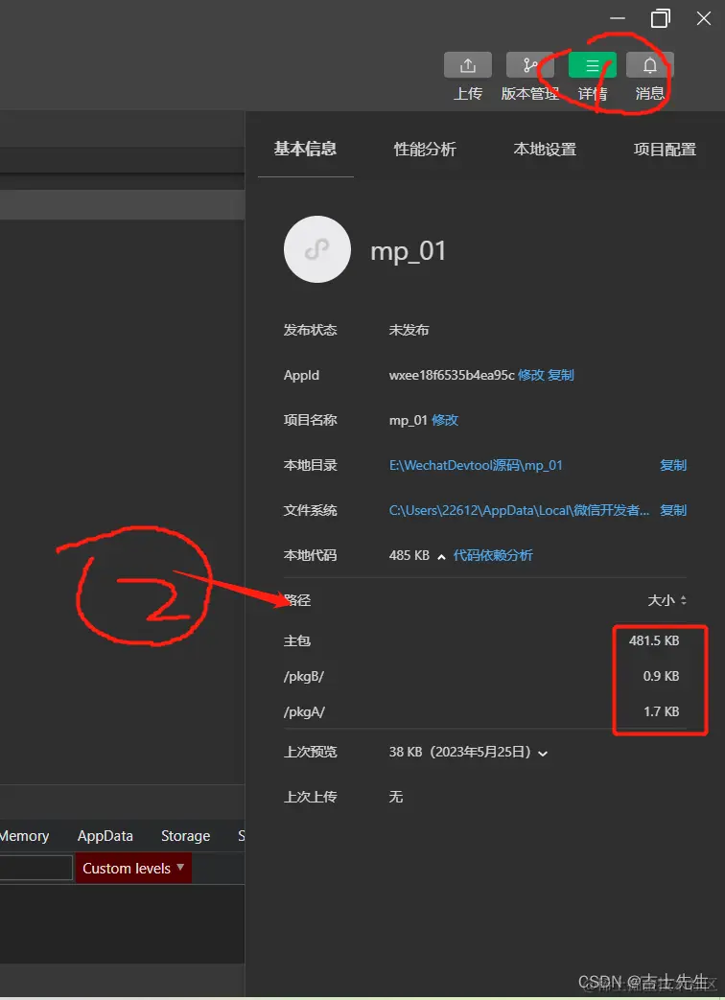
Task: Open local directory path E:\WechatDevtool源码\mp_01
Action: (476, 466)
